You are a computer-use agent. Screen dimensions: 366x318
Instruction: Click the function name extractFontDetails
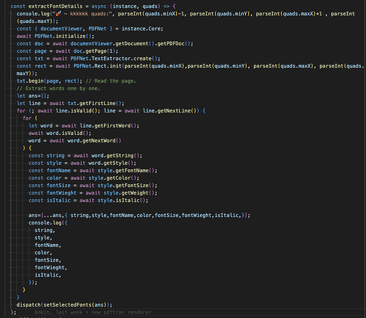(55, 6)
